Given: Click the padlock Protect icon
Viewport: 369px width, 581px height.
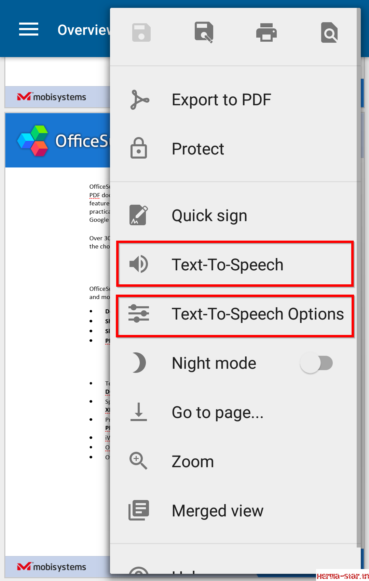Looking at the screenshot, I should 139,148.
